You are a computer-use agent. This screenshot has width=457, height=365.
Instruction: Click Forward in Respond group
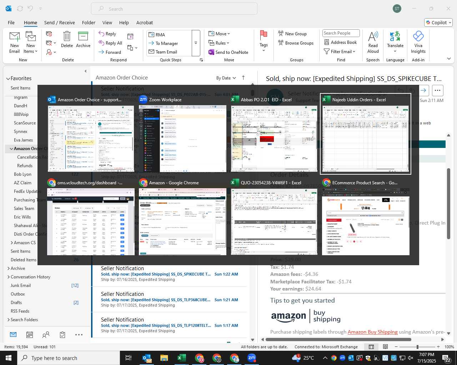click(x=110, y=52)
